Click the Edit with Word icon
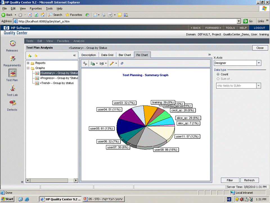 (x=110, y=15)
